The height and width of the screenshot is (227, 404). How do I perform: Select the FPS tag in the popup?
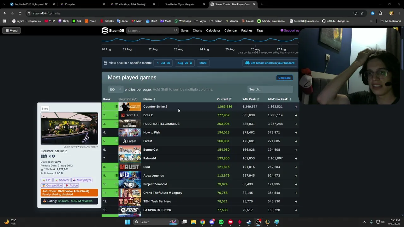point(47,180)
